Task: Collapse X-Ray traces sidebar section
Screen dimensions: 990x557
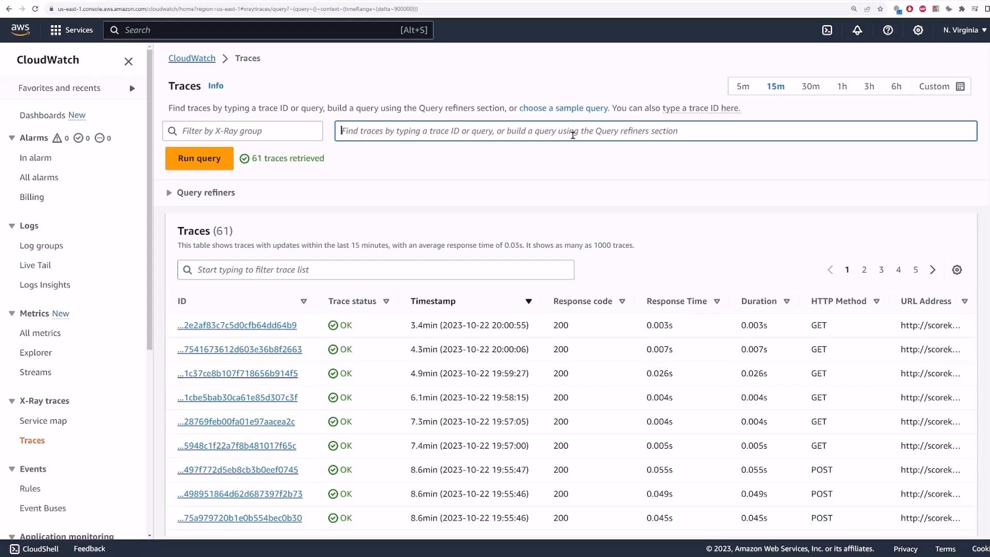Action: 12,401
